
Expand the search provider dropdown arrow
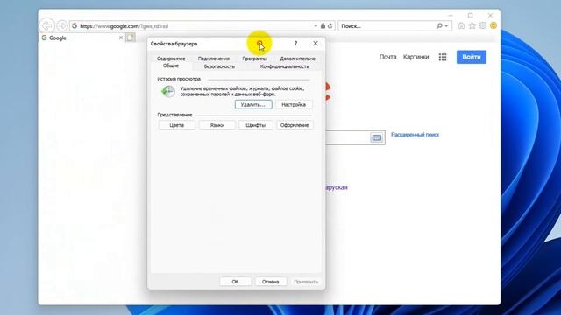click(446, 26)
